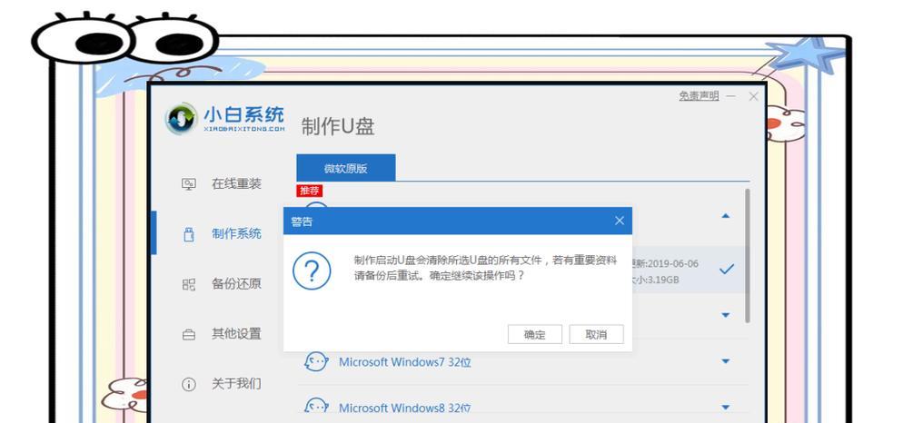903x423 pixels.
Task: Click the 制作U盘 heading
Action: tap(338, 126)
